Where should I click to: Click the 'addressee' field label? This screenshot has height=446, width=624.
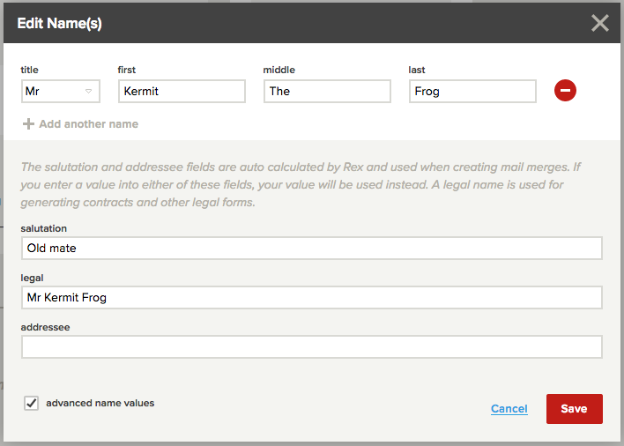click(46, 326)
